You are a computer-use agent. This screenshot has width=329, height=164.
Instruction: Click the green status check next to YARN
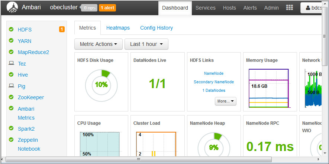click(x=11, y=40)
